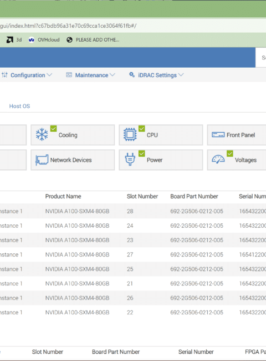266x361 pixels.
Task: Select the slot number 24 cell
Action: point(130,225)
